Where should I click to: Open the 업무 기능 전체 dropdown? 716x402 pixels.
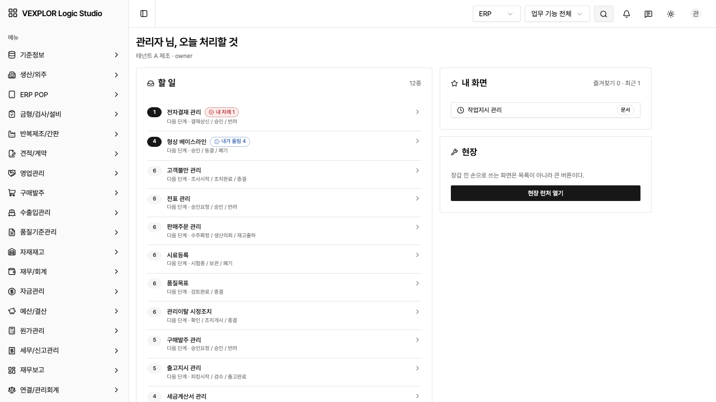pyautogui.click(x=557, y=14)
